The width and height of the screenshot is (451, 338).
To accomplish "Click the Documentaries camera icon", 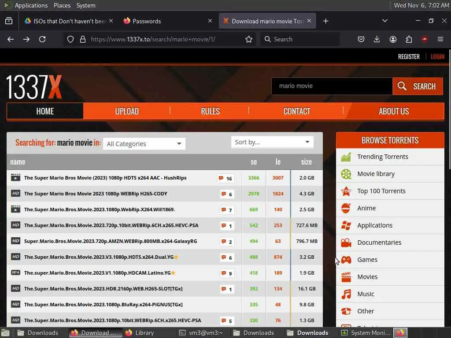I will (x=346, y=242).
